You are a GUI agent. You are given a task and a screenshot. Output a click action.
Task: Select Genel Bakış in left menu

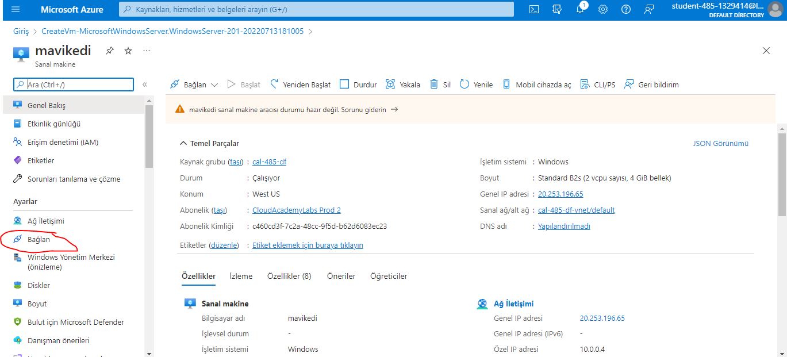tap(73, 105)
